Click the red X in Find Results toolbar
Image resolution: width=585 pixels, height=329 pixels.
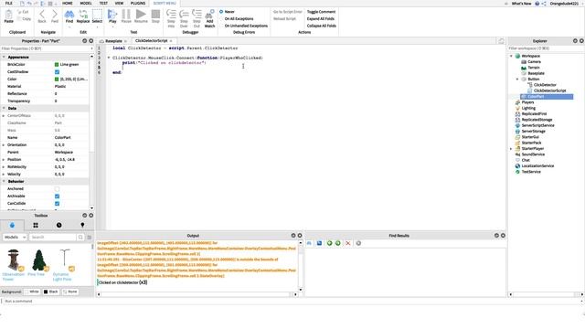347,243
